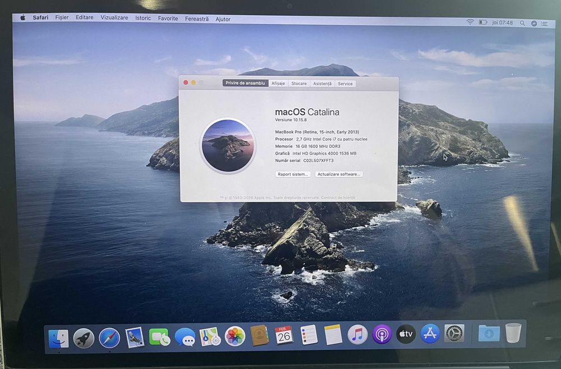Select the Privire de ansamblu tab
561x369 pixels.
pyautogui.click(x=246, y=83)
